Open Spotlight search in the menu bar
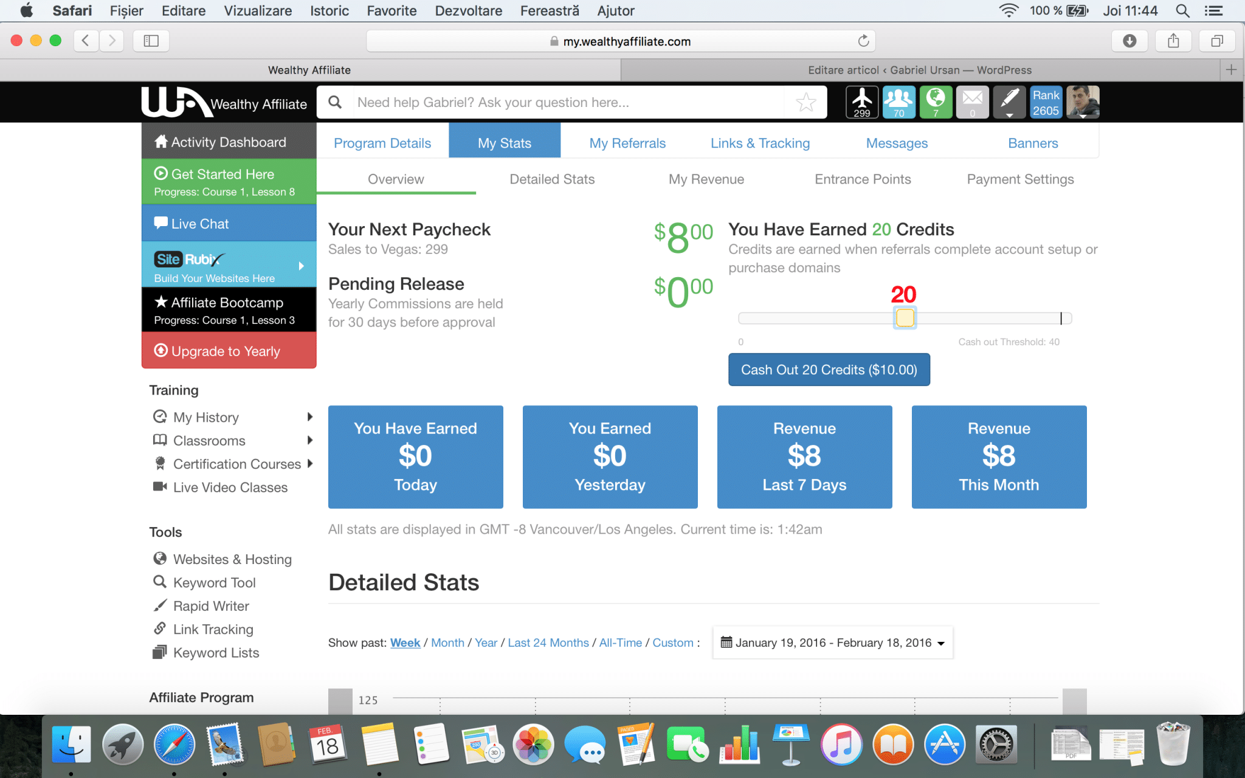 tap(1182, 10)
